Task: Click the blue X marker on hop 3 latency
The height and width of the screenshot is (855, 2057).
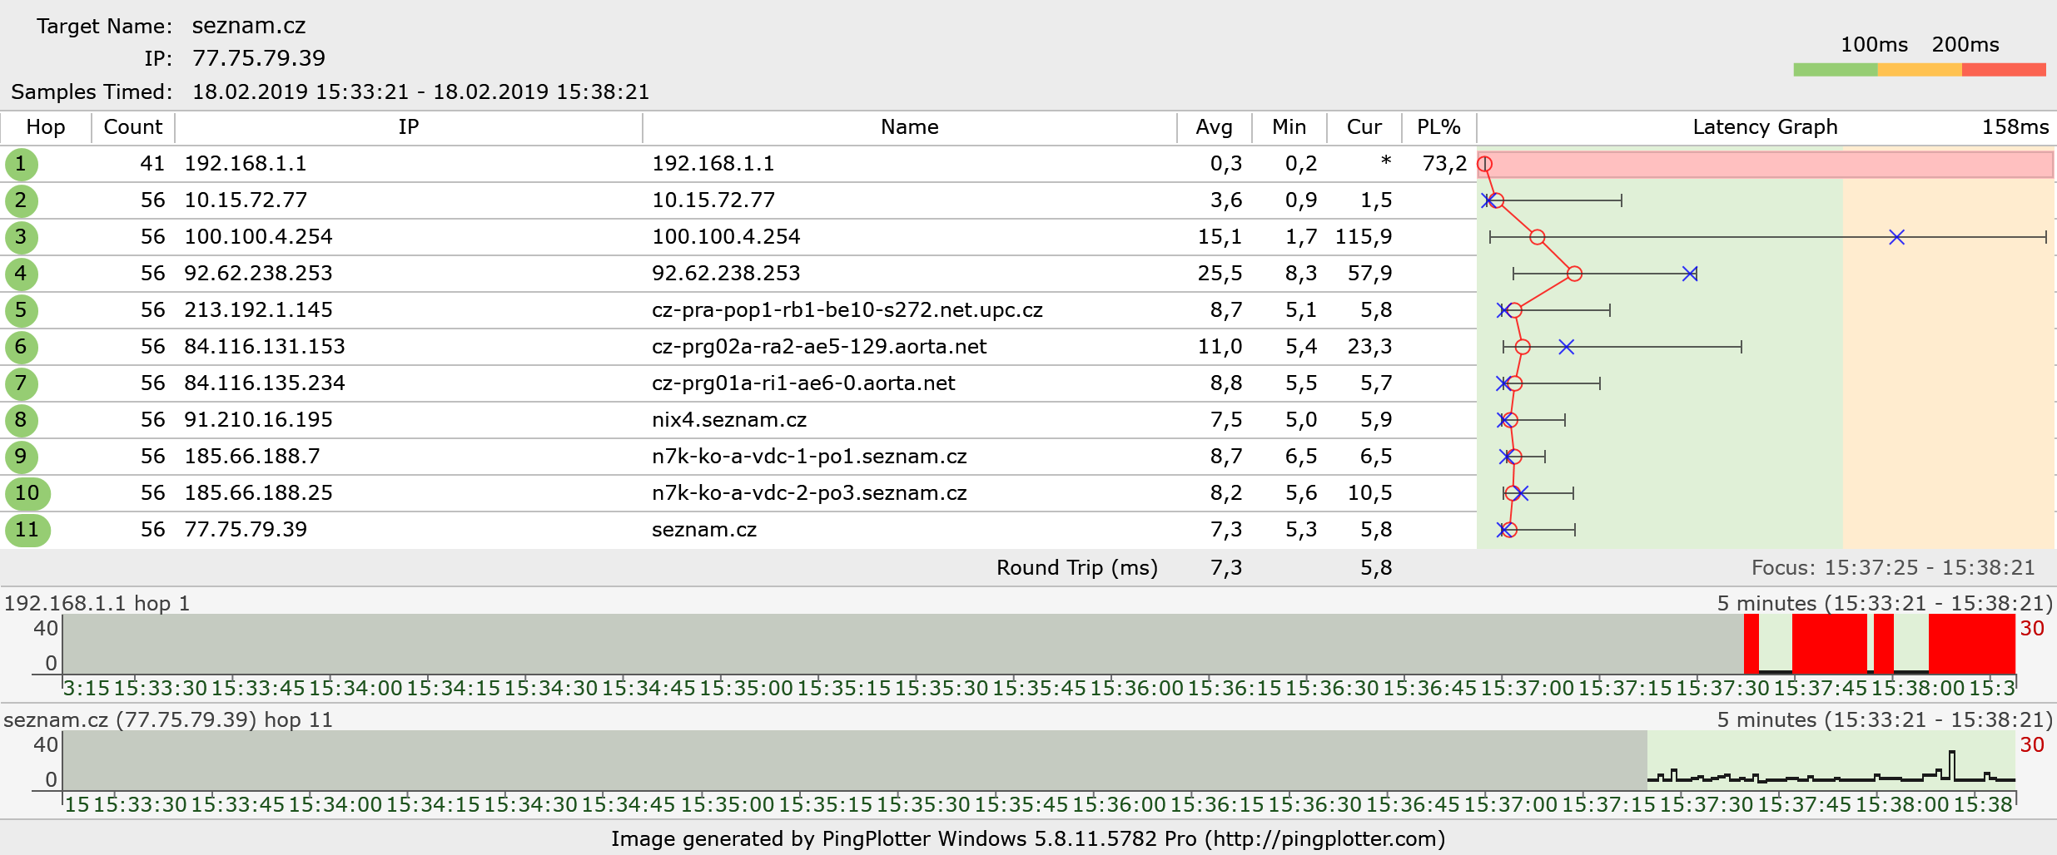Action: click(1896, 237)
